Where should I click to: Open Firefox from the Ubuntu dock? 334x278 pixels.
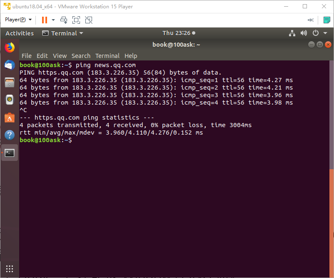[x=10, y=48]
